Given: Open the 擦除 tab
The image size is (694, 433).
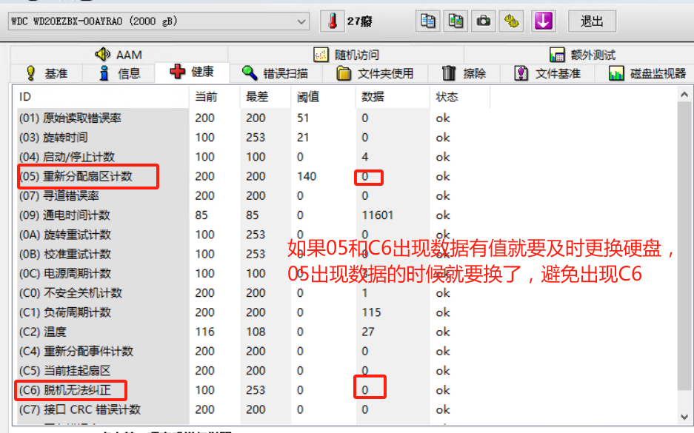Looking at the screenshot, I should tap(464, 73).
